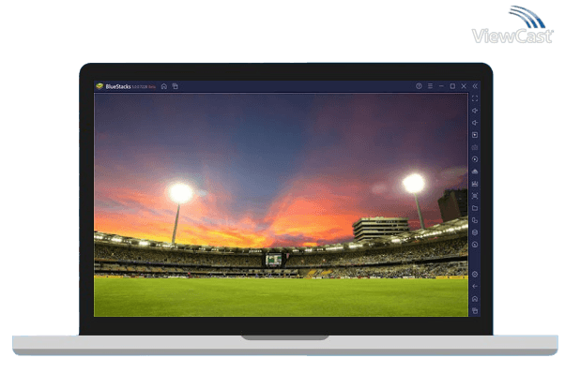The width and height of the screenshot is (565, 388).
Task: Click the circular play macro icon
Action: [475, 159]
